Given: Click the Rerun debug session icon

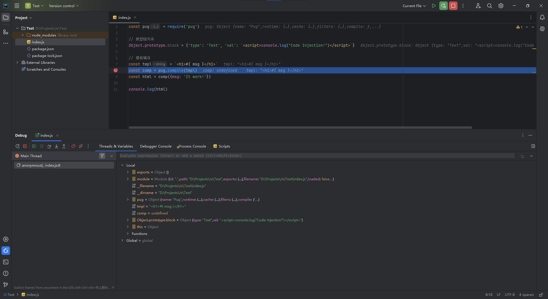Looking at the screenshot, I should (x=17, y=146).
